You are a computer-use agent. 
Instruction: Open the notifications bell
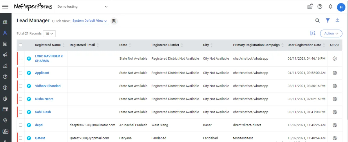click(330, 7)
